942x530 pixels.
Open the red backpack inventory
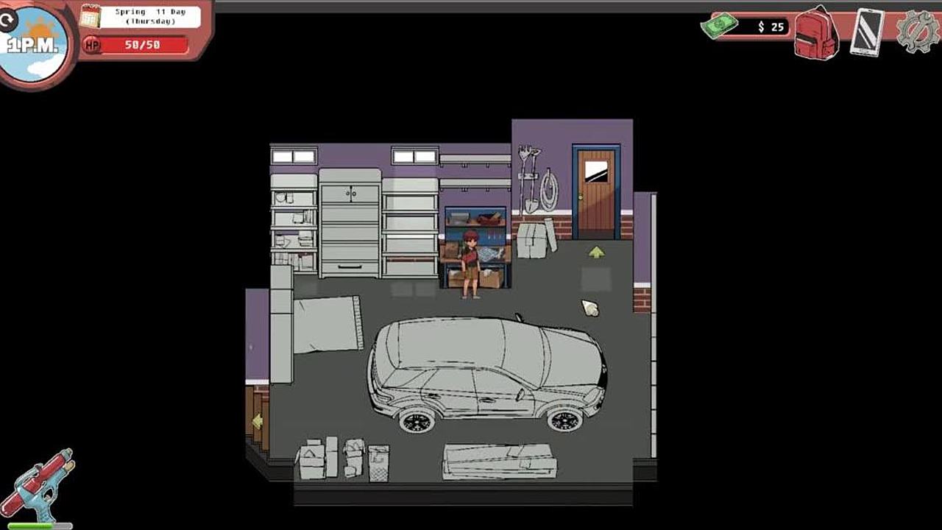[815, 33]
